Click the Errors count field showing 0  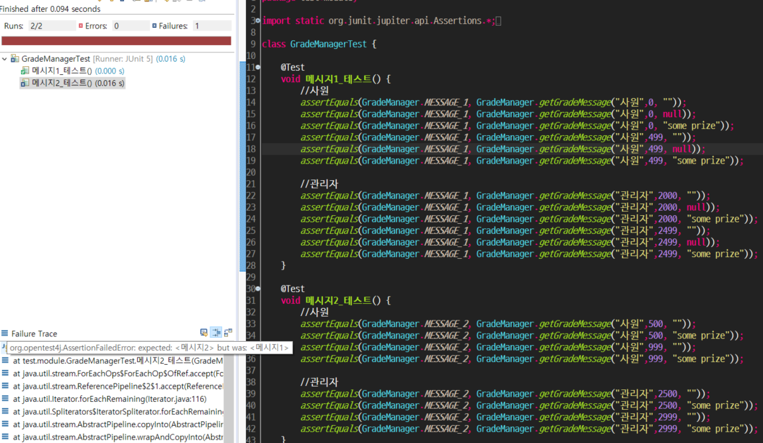(x=131, y=26)
